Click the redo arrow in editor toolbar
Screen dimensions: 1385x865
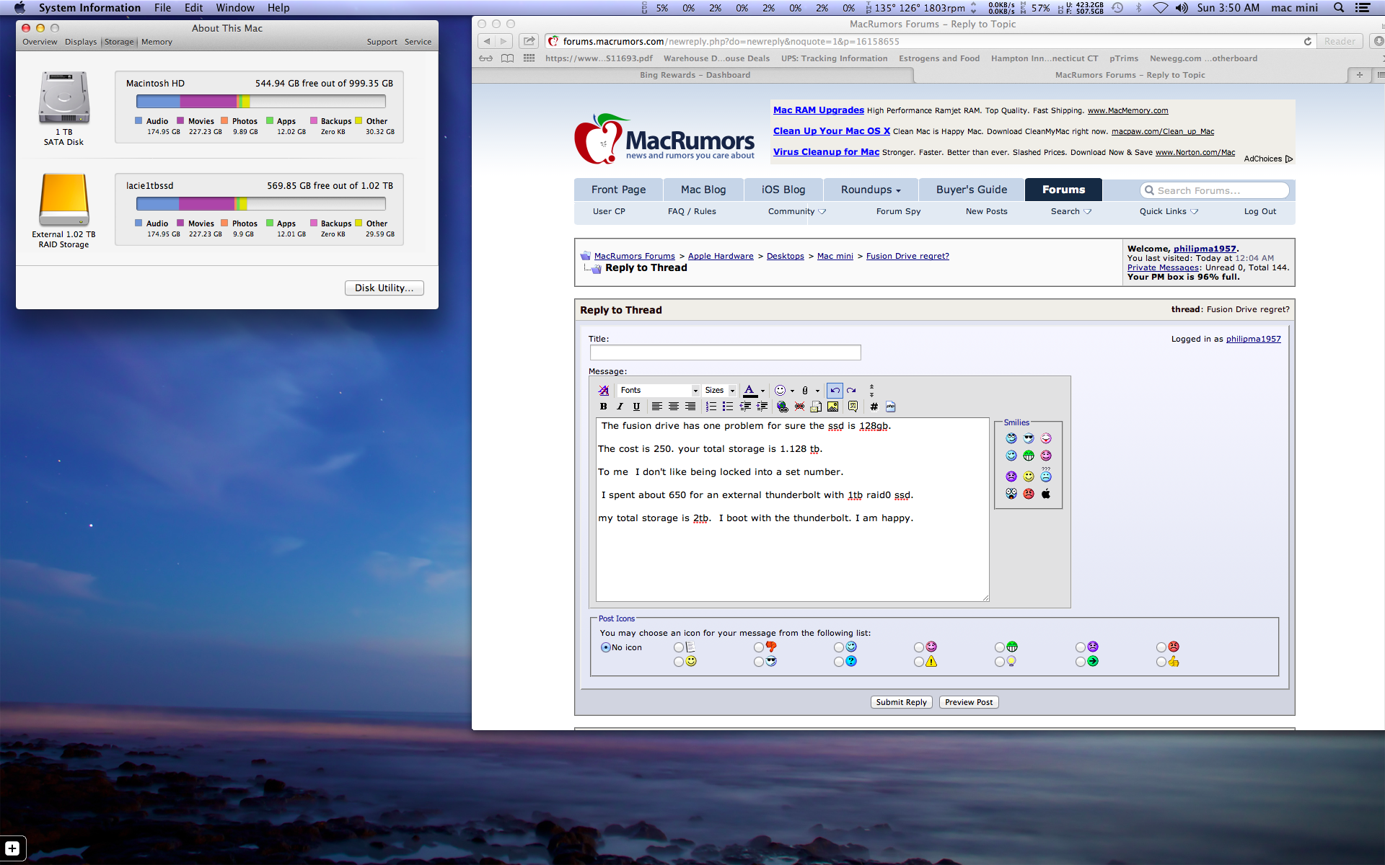[852, 390]
